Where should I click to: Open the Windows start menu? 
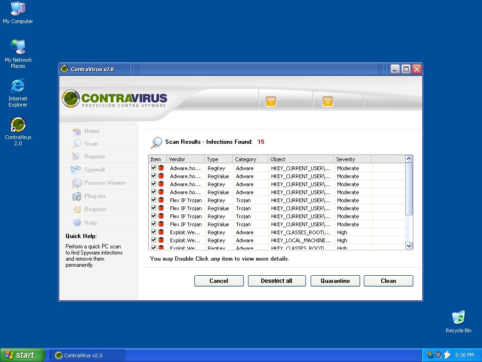click(23, 355)
